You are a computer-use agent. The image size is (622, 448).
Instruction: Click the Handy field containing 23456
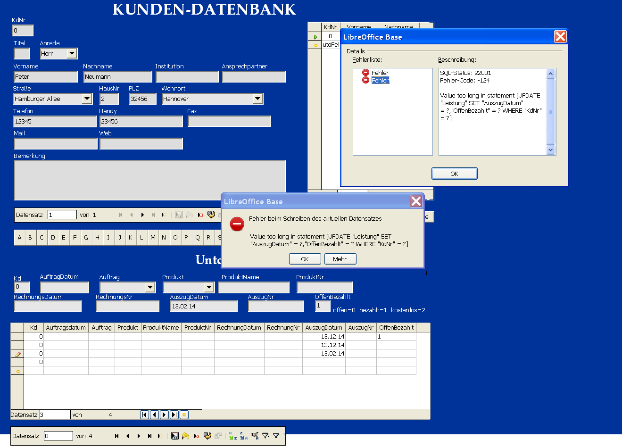click(x=141, y=121)
